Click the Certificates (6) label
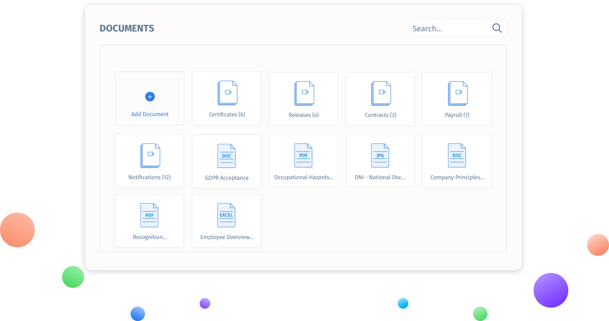This screenshot has height=321, width=609. click(x=227, y=115)
